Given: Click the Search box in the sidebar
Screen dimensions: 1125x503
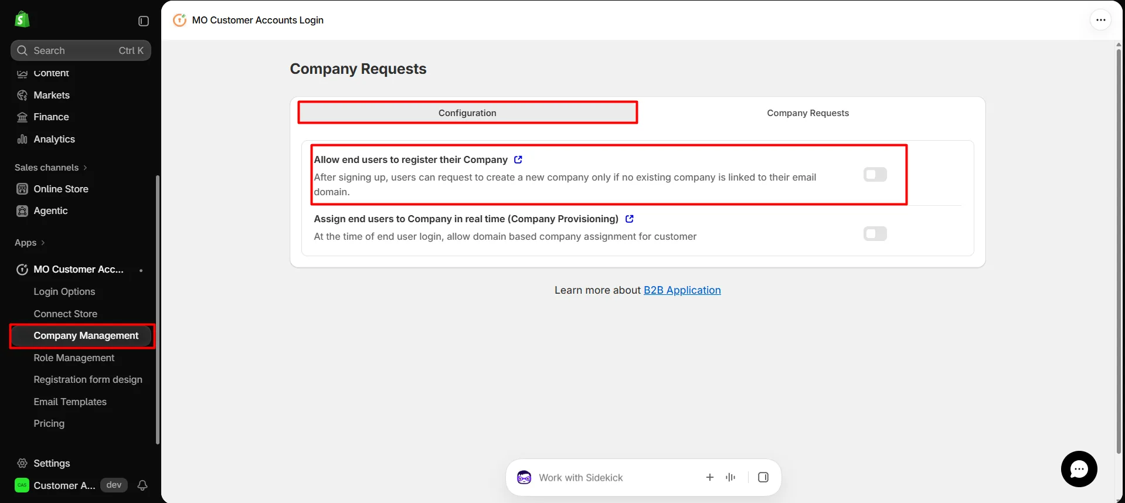Looking at the screenshot, I should (x=81, y=50).
